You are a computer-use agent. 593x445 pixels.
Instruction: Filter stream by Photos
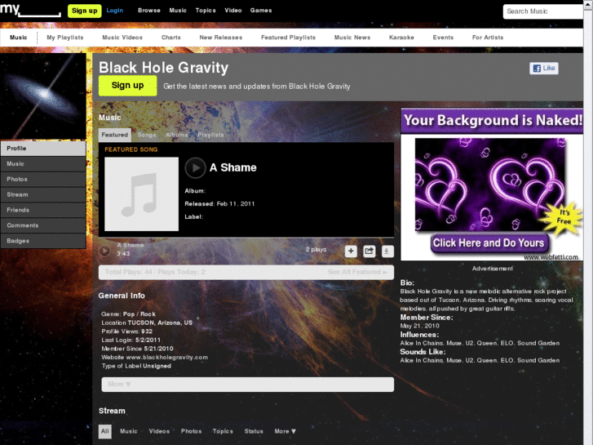[191, 431]
